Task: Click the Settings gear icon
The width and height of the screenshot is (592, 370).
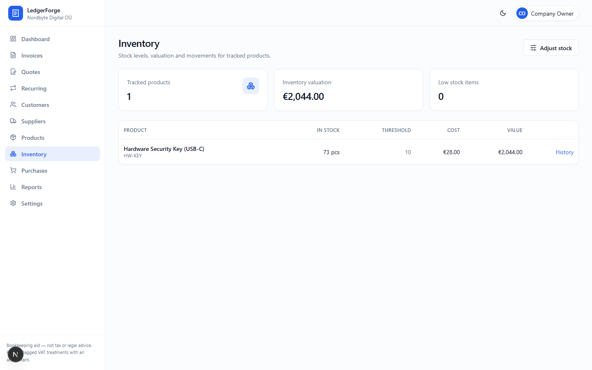Action: [13, 203]
